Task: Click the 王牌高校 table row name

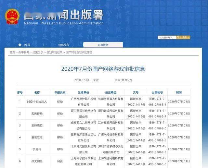Action: tap(37, 125)
